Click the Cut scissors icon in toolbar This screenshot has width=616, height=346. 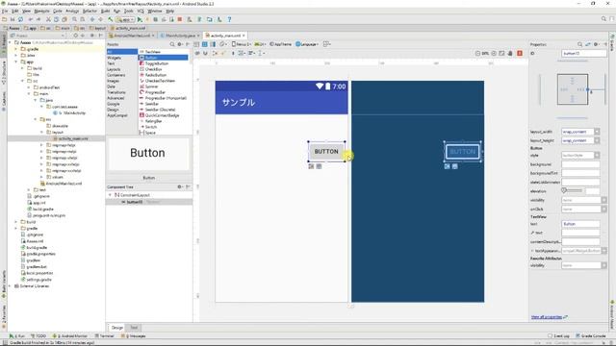(x=48, y=19)
